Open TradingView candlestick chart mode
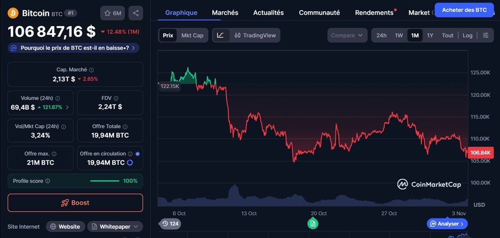This screenshot has width=500, height=238. coord(255,35)
